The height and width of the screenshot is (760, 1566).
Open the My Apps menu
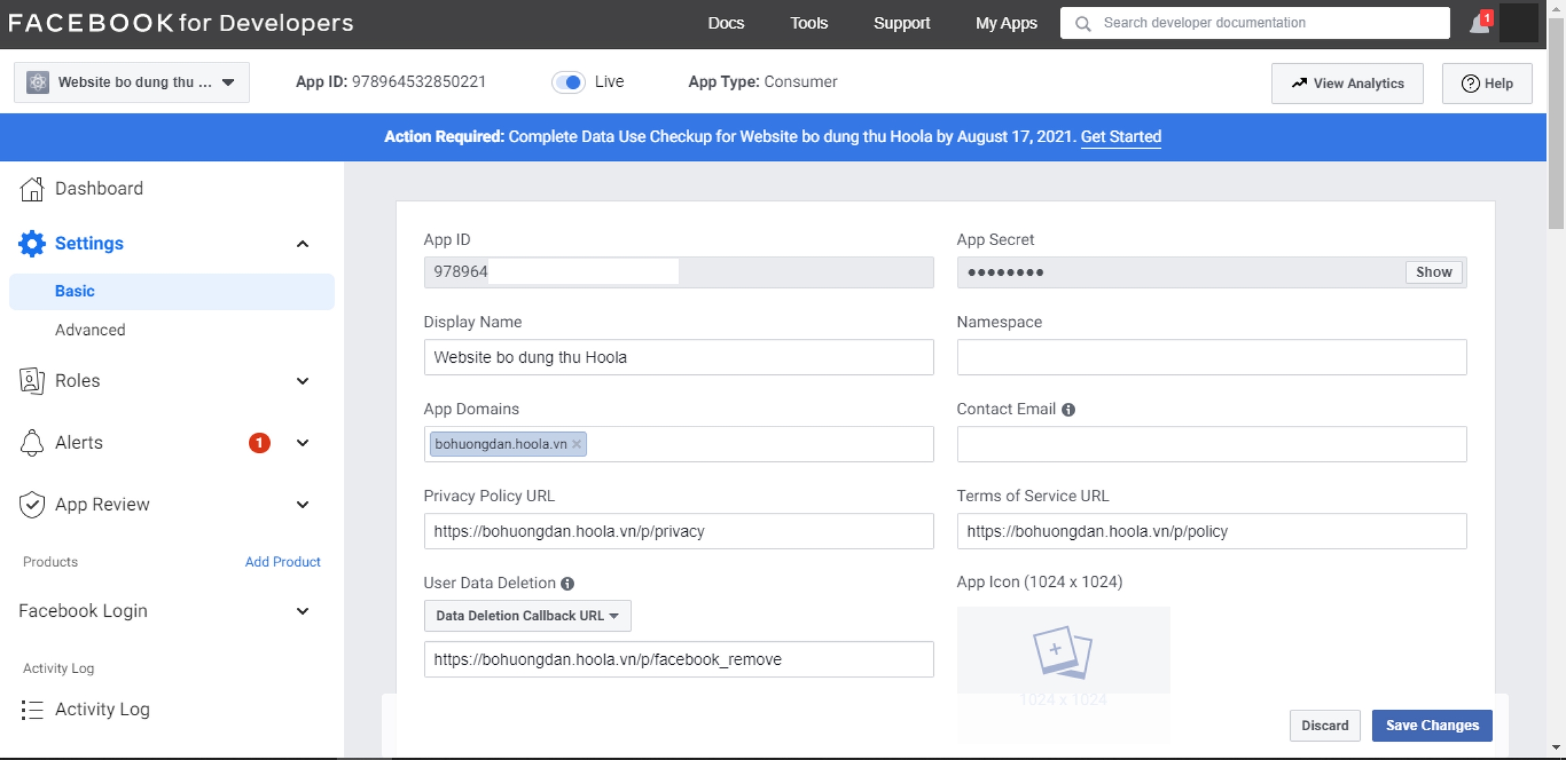(1006, 23)
